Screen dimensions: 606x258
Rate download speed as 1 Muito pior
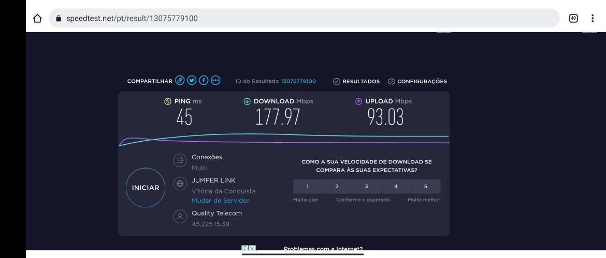[307, 187]
